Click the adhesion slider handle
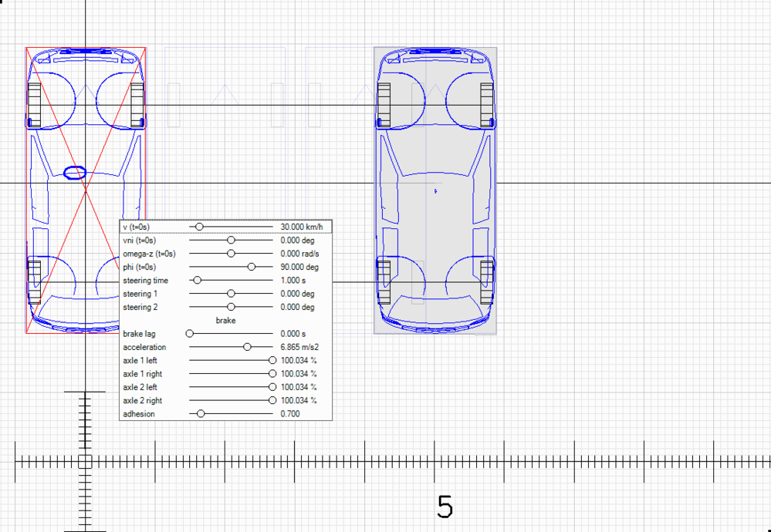 201,414
